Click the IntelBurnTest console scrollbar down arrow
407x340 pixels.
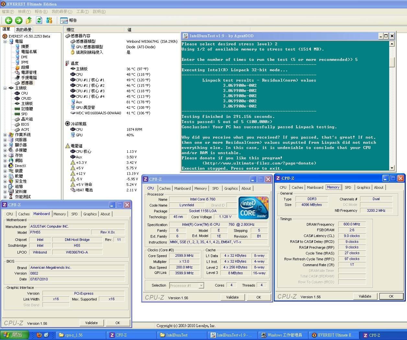click(x=392, y=168)
